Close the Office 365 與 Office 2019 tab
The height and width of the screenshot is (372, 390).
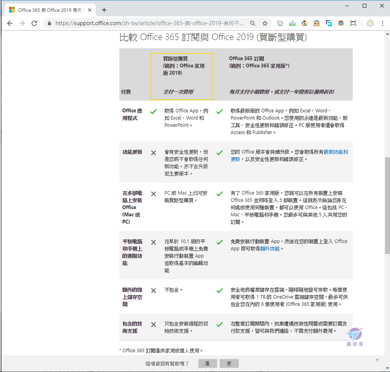coord(90,10)
